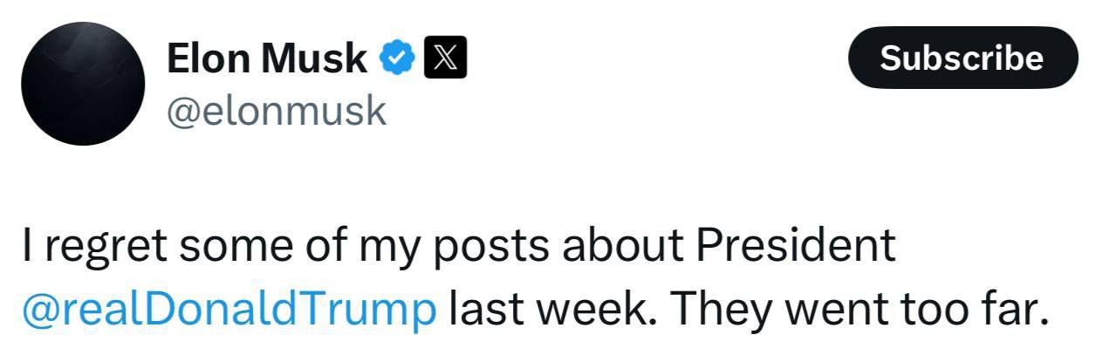Click the word 'Musk' in the display name
1102x362 pixels.
point(315,59)
